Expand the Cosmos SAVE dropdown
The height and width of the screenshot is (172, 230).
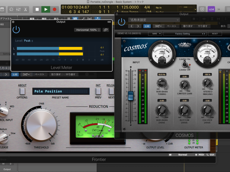pyautogui.click(x=155, y=34)
